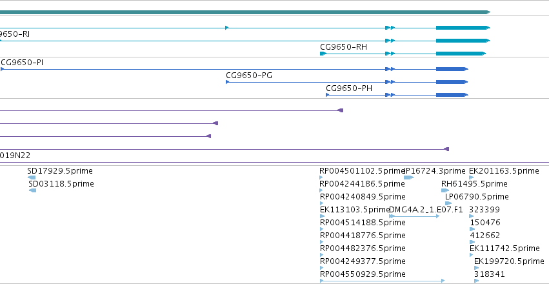Click the EK199720.5prime label
549x284 pixels.
point(509,261)
